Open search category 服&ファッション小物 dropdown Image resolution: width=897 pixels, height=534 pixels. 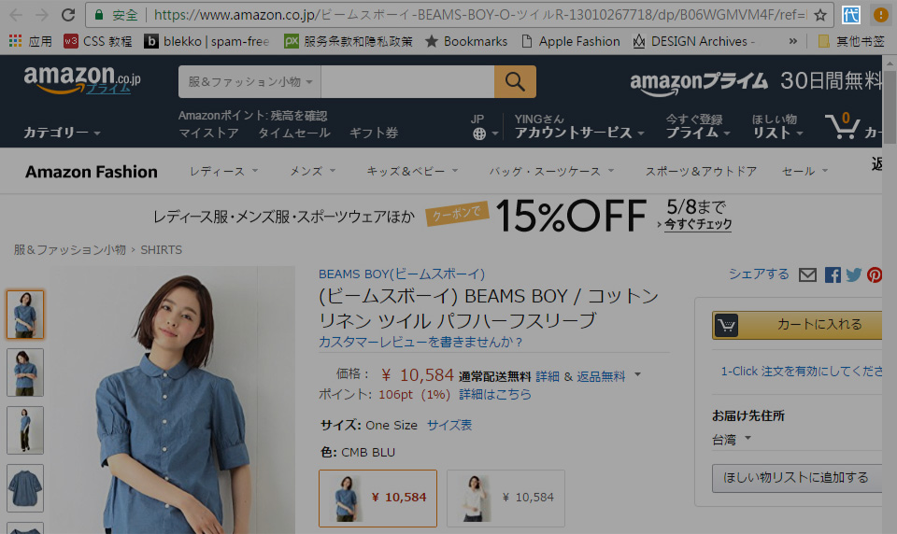click(249, 82)
